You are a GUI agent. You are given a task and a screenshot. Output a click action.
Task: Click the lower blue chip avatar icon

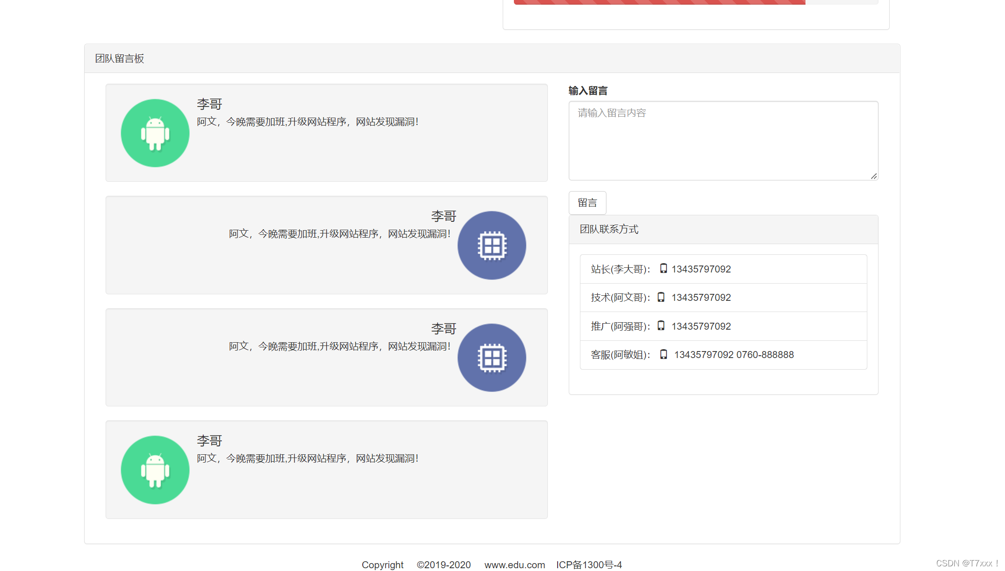pos(492,358)
